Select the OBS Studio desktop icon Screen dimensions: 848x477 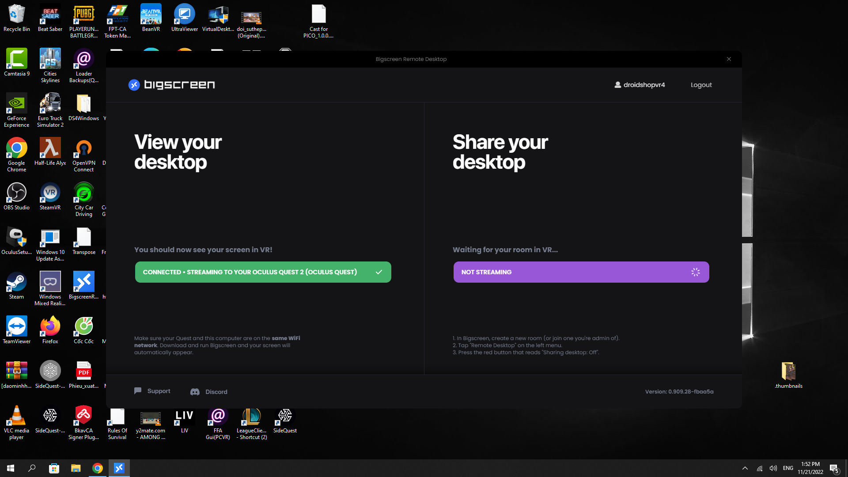17,197
